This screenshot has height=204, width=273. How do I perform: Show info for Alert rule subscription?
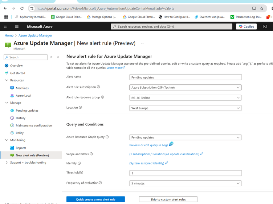[98, 87]
